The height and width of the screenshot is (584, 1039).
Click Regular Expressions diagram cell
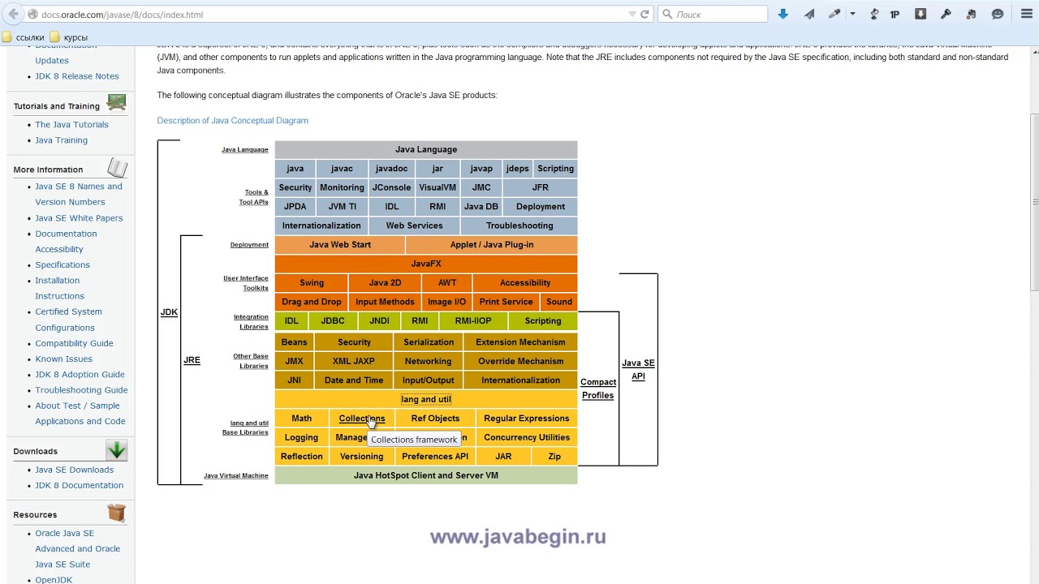point(527,419)
